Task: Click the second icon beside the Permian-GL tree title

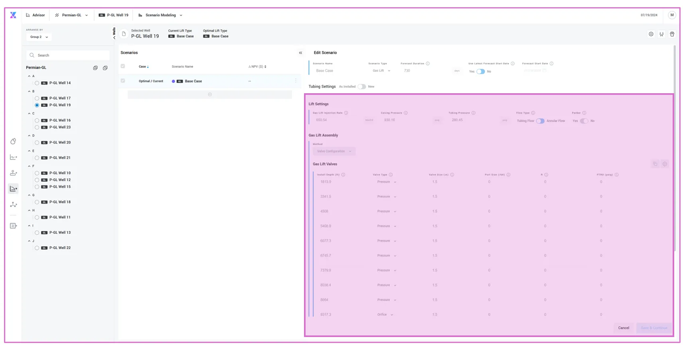Action: click(x=105, y=68)
